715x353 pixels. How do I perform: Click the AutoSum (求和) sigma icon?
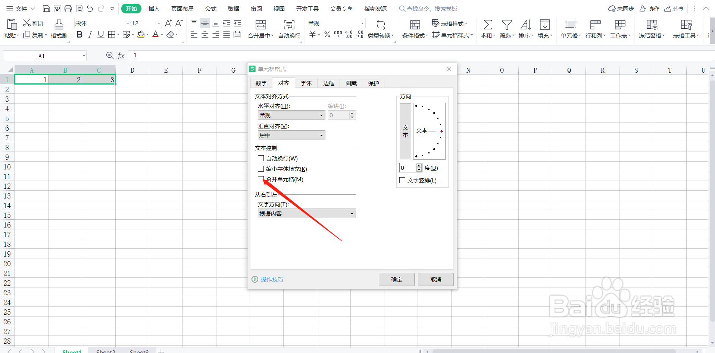click(x=487, y=25)
